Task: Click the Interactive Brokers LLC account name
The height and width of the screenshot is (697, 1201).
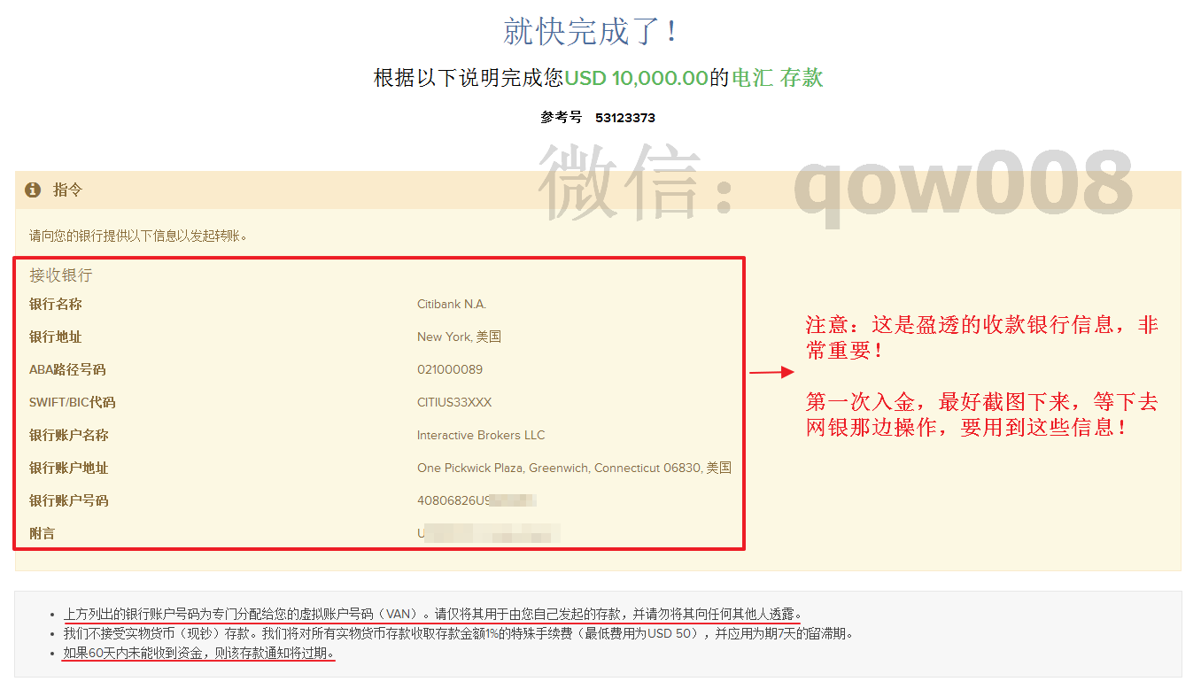Action: (x=480, y=435)
